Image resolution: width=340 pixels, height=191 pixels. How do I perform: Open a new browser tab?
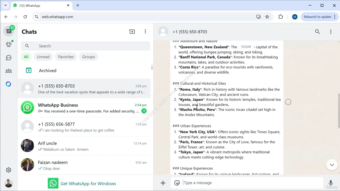pyautogui.click(x=78, y=5)
